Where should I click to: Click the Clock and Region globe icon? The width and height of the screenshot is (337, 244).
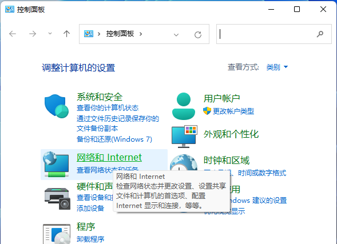[x=184, y=162]
